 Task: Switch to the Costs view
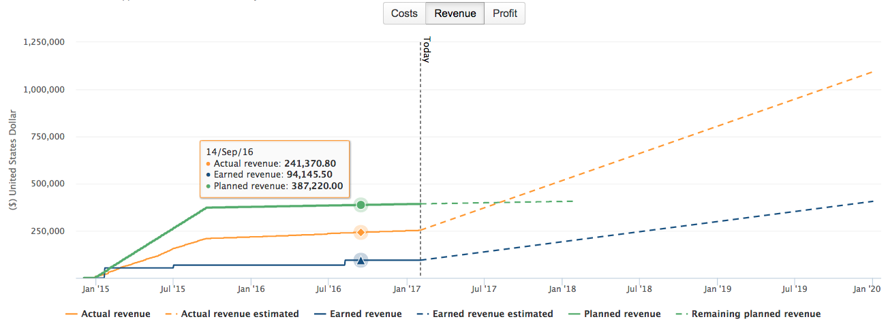tap(404, 14)
